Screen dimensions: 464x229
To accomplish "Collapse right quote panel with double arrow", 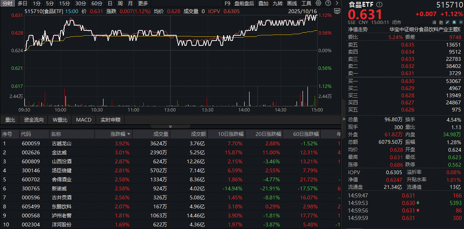I will point(344,119).
